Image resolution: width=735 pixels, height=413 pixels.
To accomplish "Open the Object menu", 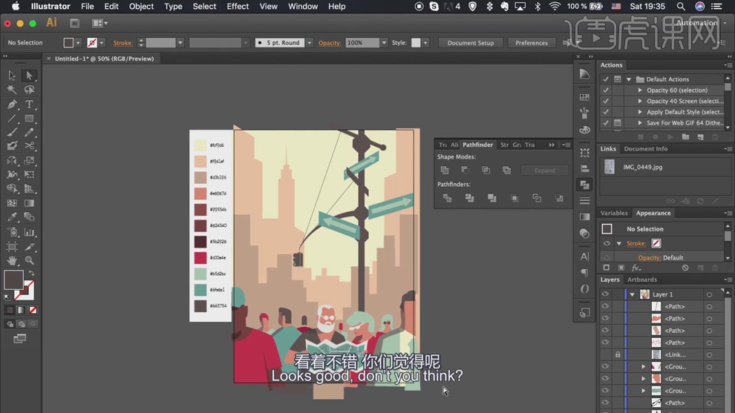I will pyautogui.click(x=141, y=7).
